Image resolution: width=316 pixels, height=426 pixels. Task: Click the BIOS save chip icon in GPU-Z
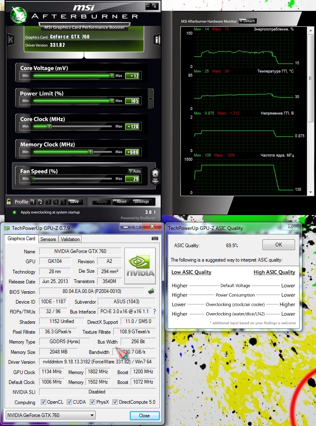pos(151,291)
